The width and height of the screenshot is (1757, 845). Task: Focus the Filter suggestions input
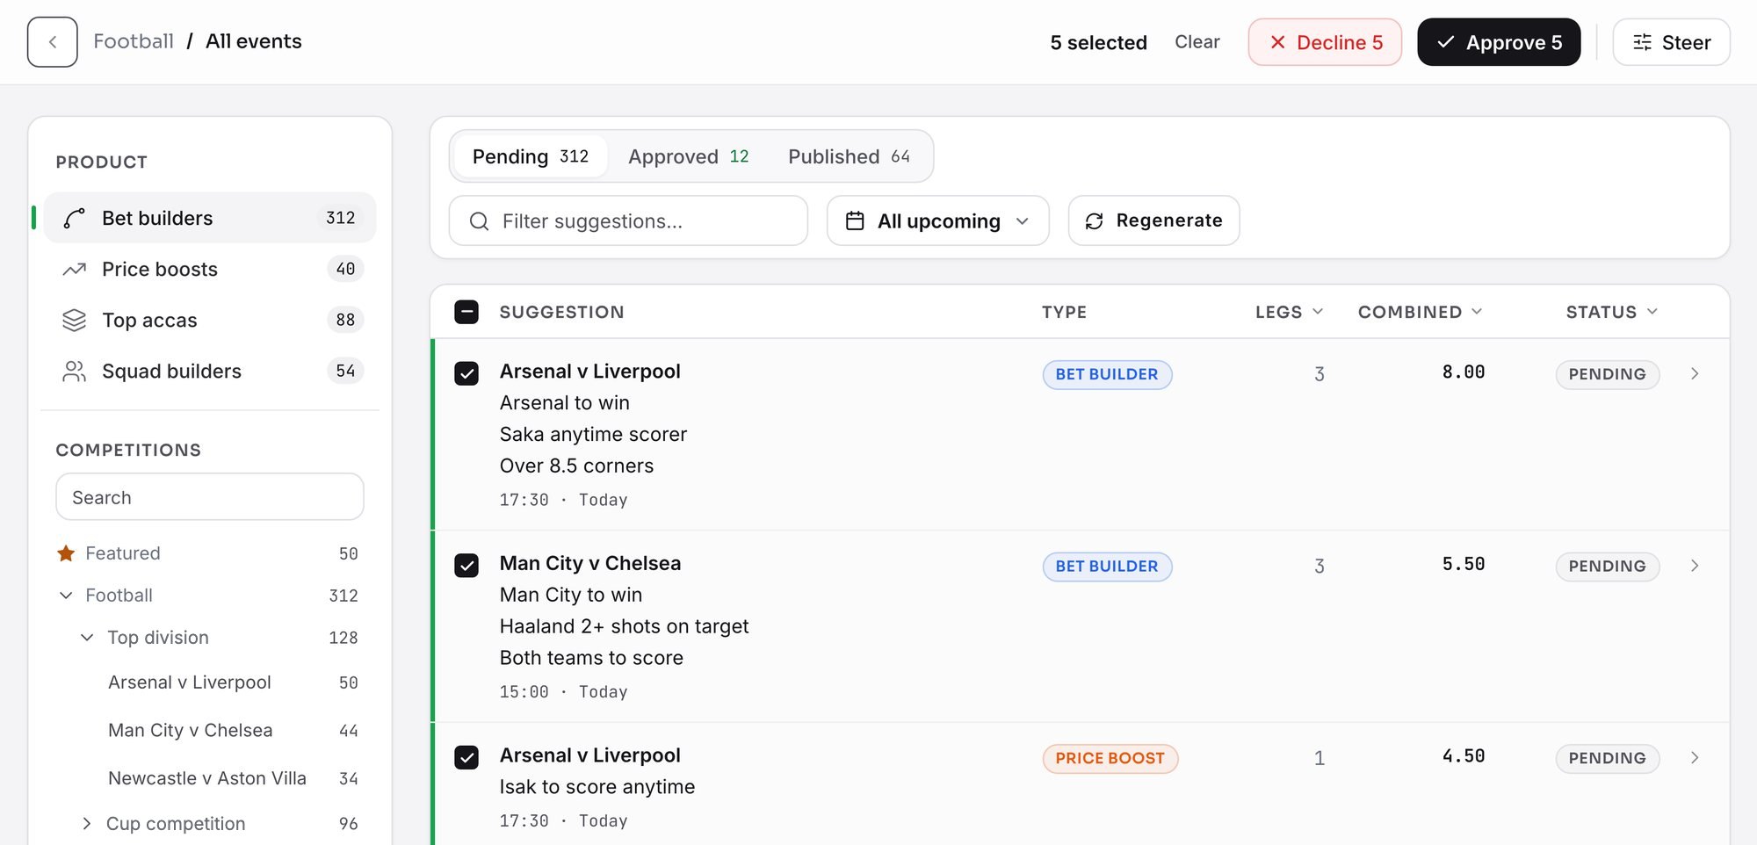[x=628, y=220]
